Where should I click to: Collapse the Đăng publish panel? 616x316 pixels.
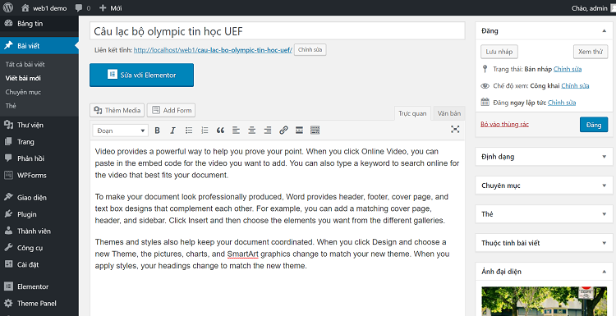[605, 31]
